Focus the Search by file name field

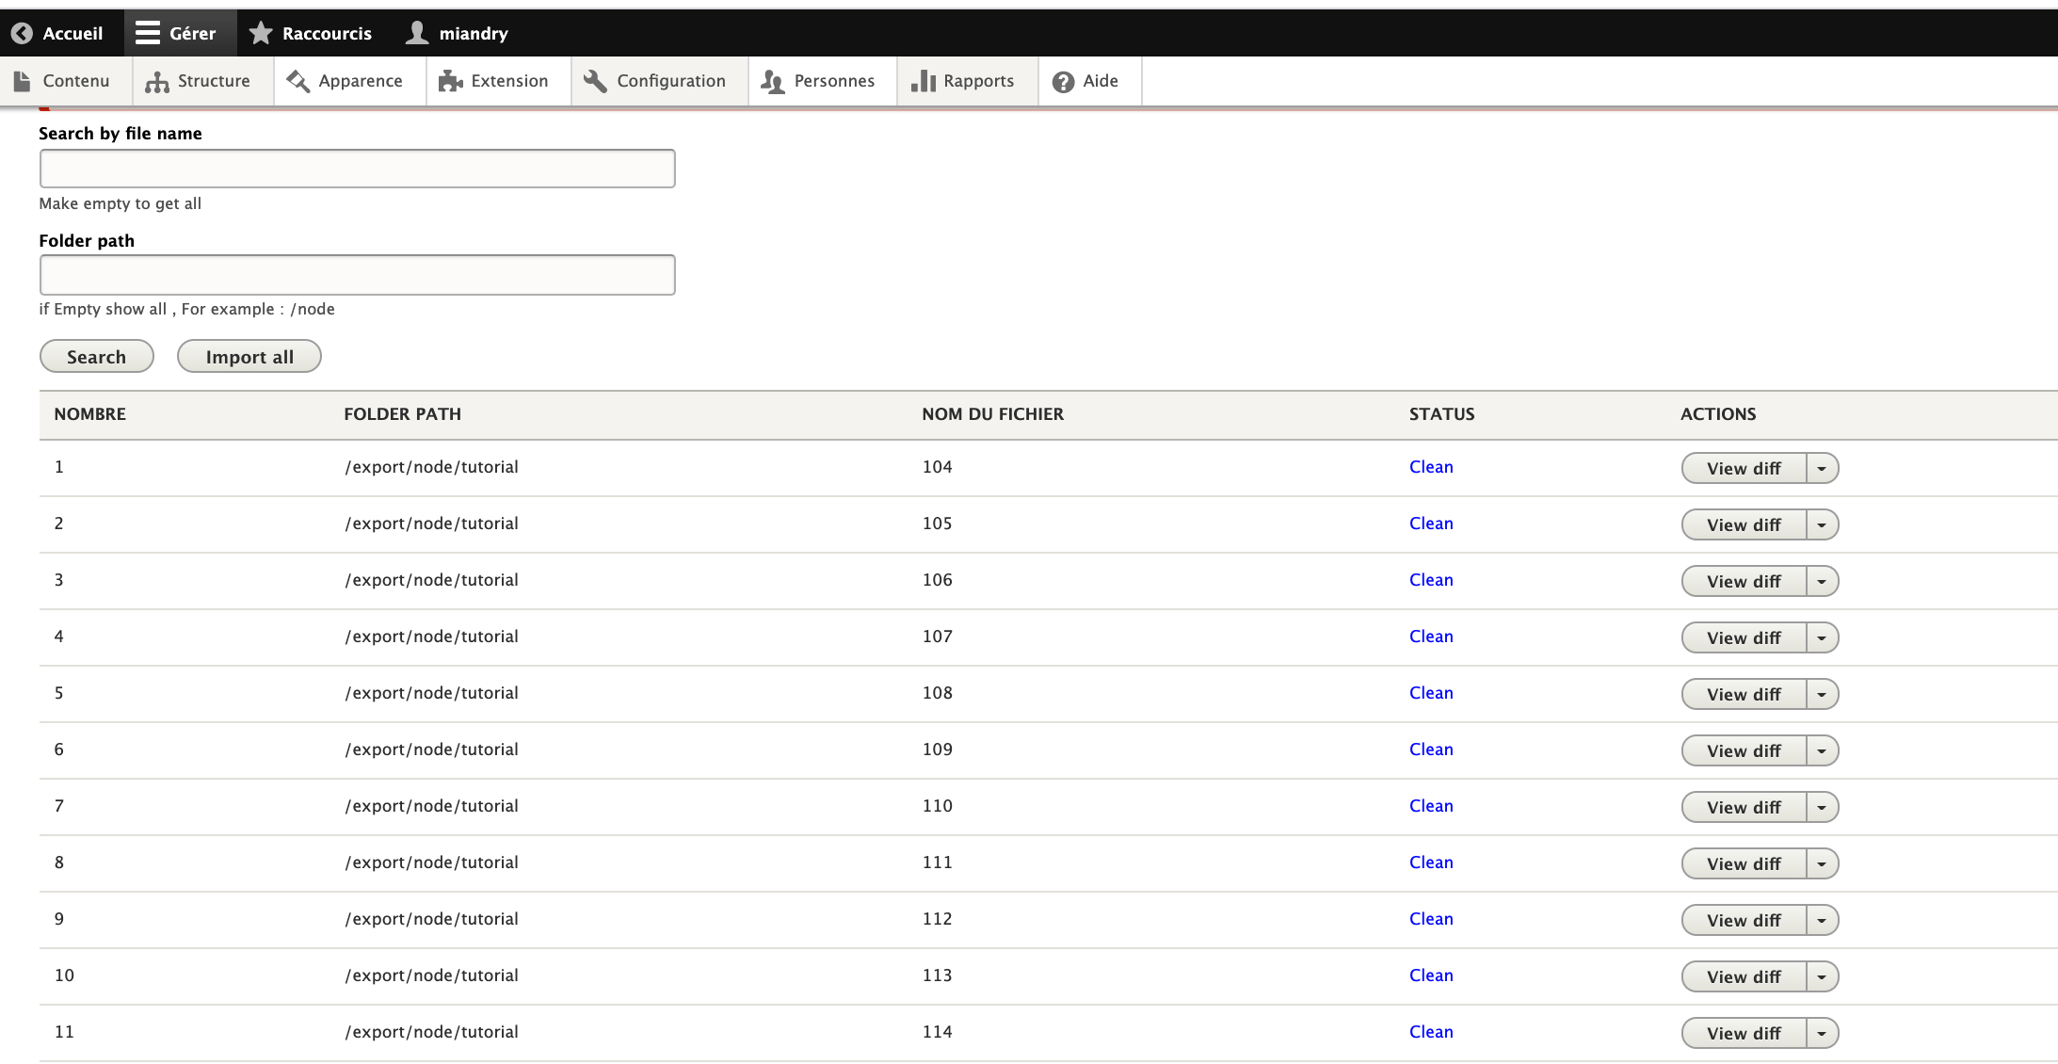point(357,169)
